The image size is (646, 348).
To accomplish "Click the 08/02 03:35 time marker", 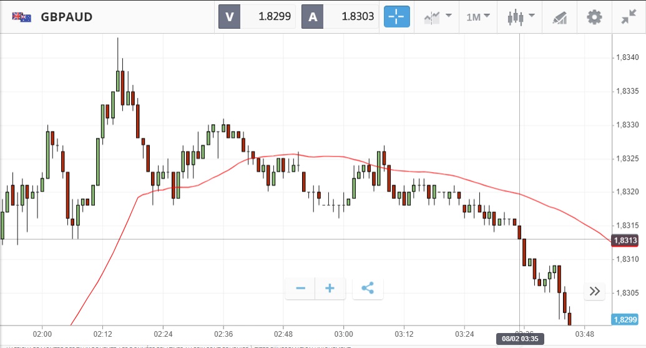I will click(520, 339).
